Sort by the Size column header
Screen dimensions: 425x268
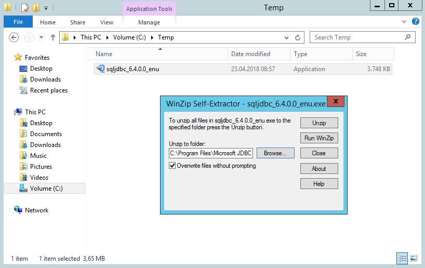(x=373, y=54)
